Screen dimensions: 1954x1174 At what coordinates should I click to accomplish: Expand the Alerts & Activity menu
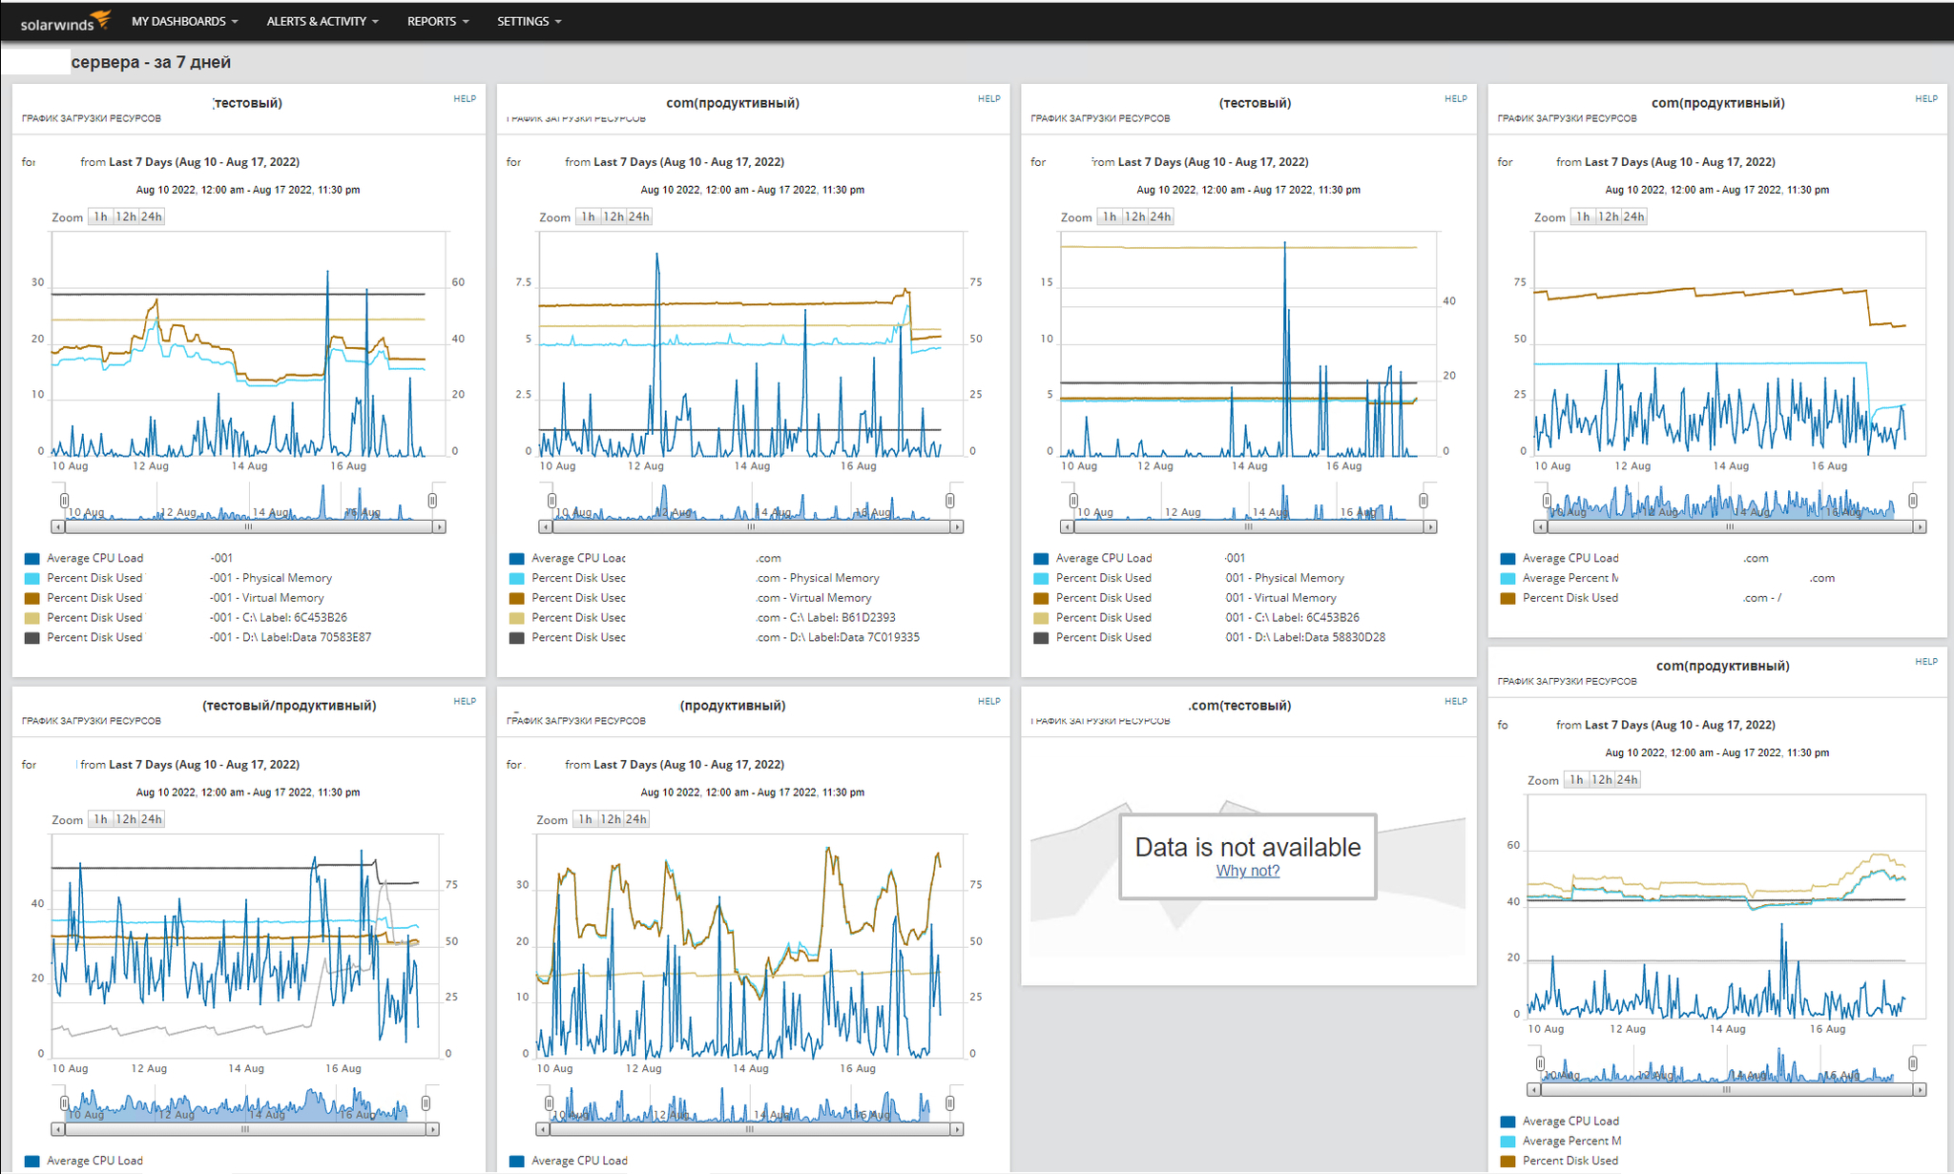pos(322,21)
